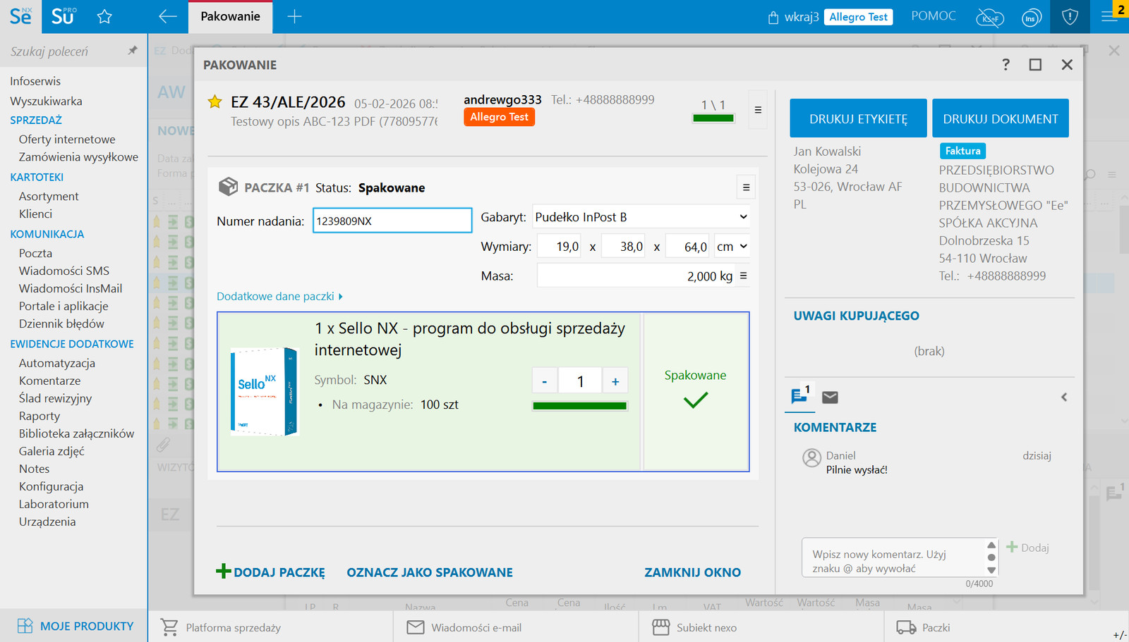The width and height of the screenshot is (1129, 642).
Task: Increase packed quantity with plus button
Action: click(x=615, y=381)
